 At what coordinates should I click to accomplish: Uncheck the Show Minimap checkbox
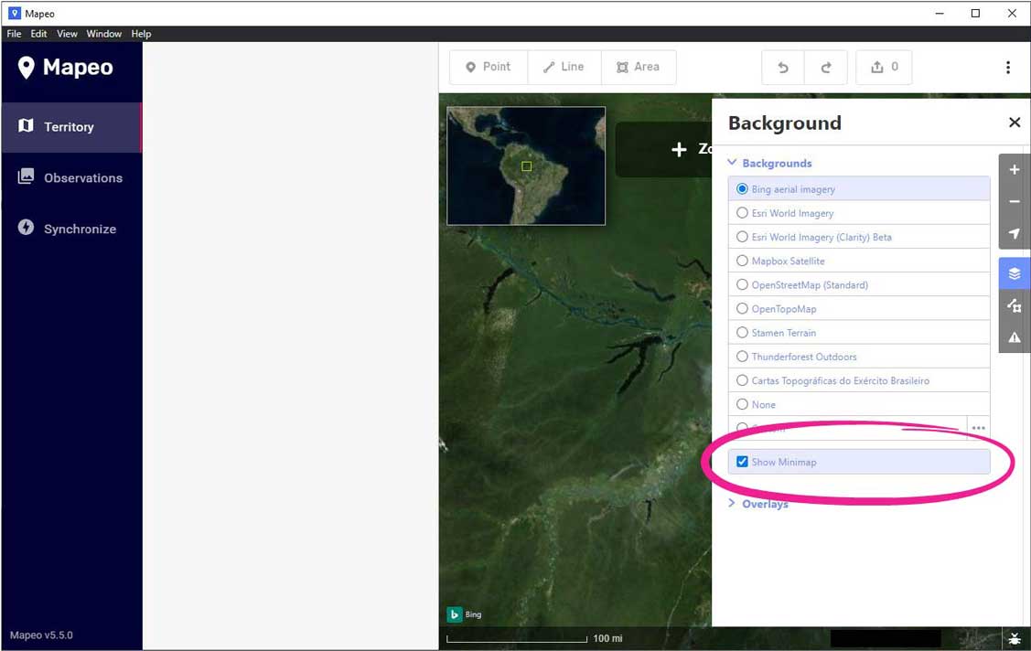[x=742, y=462]
